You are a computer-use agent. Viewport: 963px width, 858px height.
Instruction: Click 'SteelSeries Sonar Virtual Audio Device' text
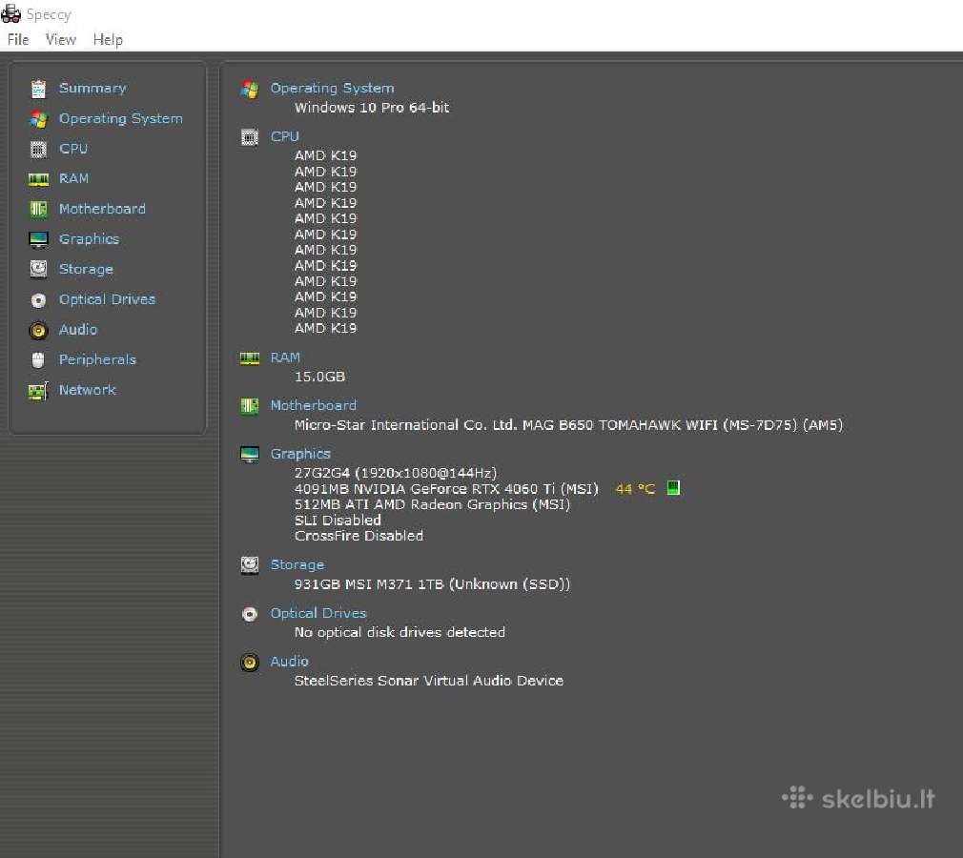coord(429,681)
